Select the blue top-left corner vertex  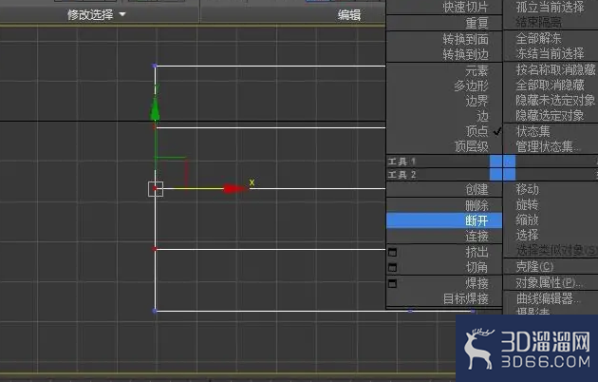coord(155,66)
